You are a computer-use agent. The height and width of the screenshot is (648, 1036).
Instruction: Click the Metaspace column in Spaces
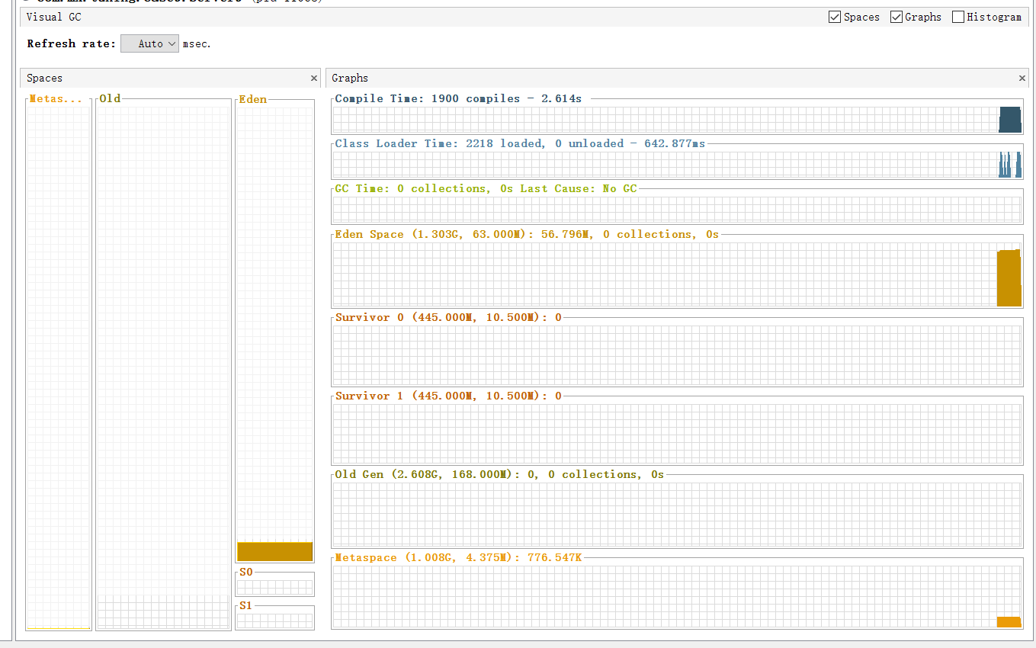58,358
